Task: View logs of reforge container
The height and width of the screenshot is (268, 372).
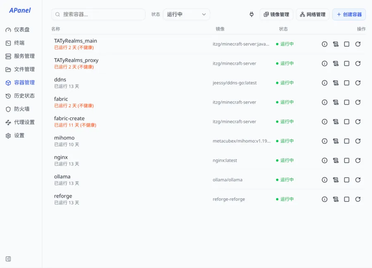Action: tap(336, 199)
